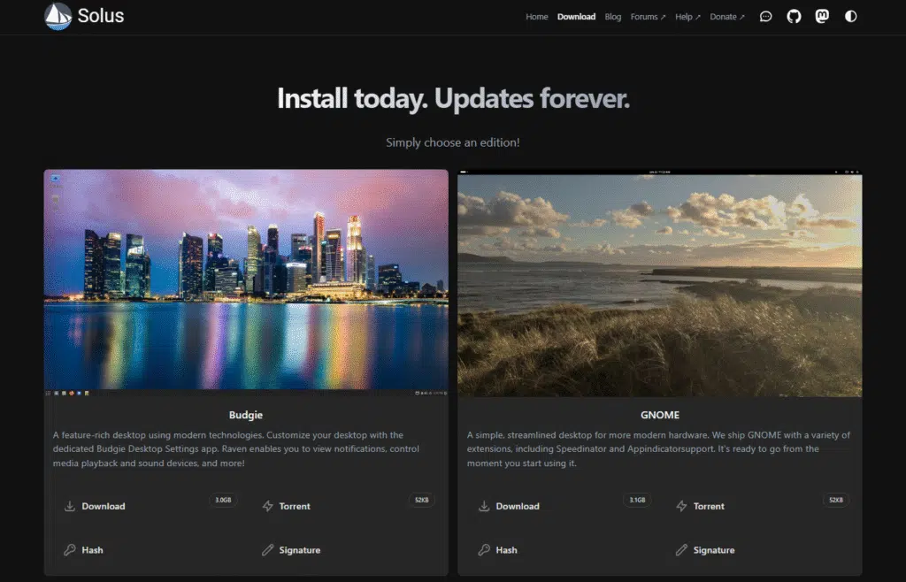Click the Solus sailboat logo

coord(58,16)
